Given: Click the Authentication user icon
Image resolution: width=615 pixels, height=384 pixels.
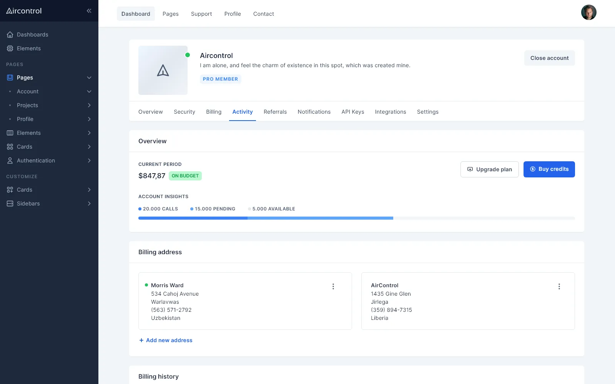Looking at the screenshot, I should pyautogui.click(x=10, y=161).
